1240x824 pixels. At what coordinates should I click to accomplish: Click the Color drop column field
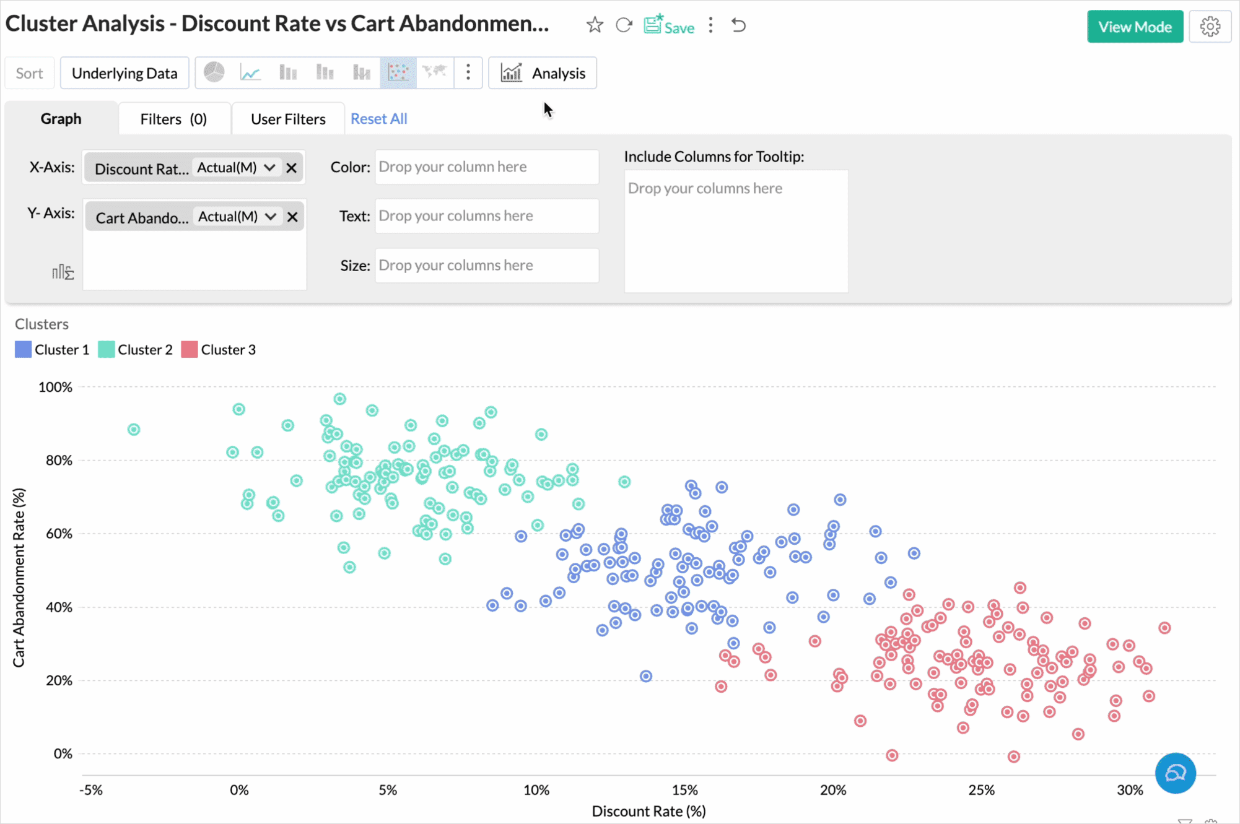point(486,167)
